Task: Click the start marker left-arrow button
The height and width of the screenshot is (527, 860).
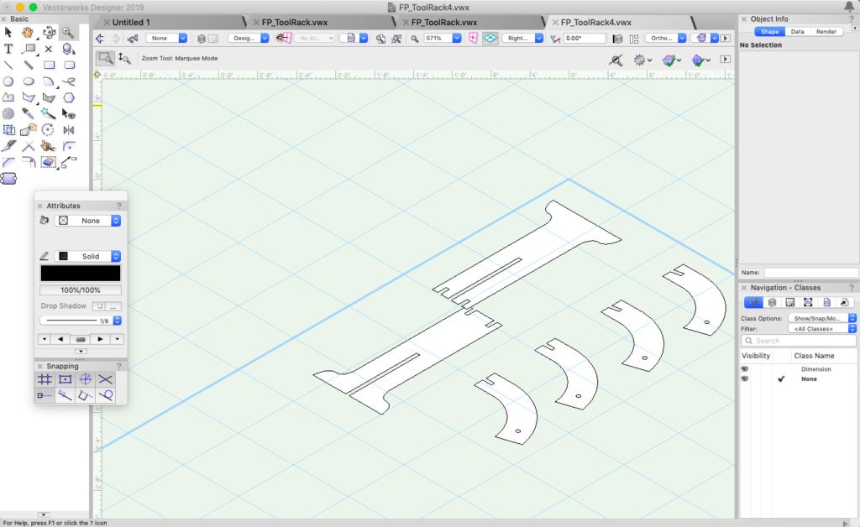Action: click(60, 339)
